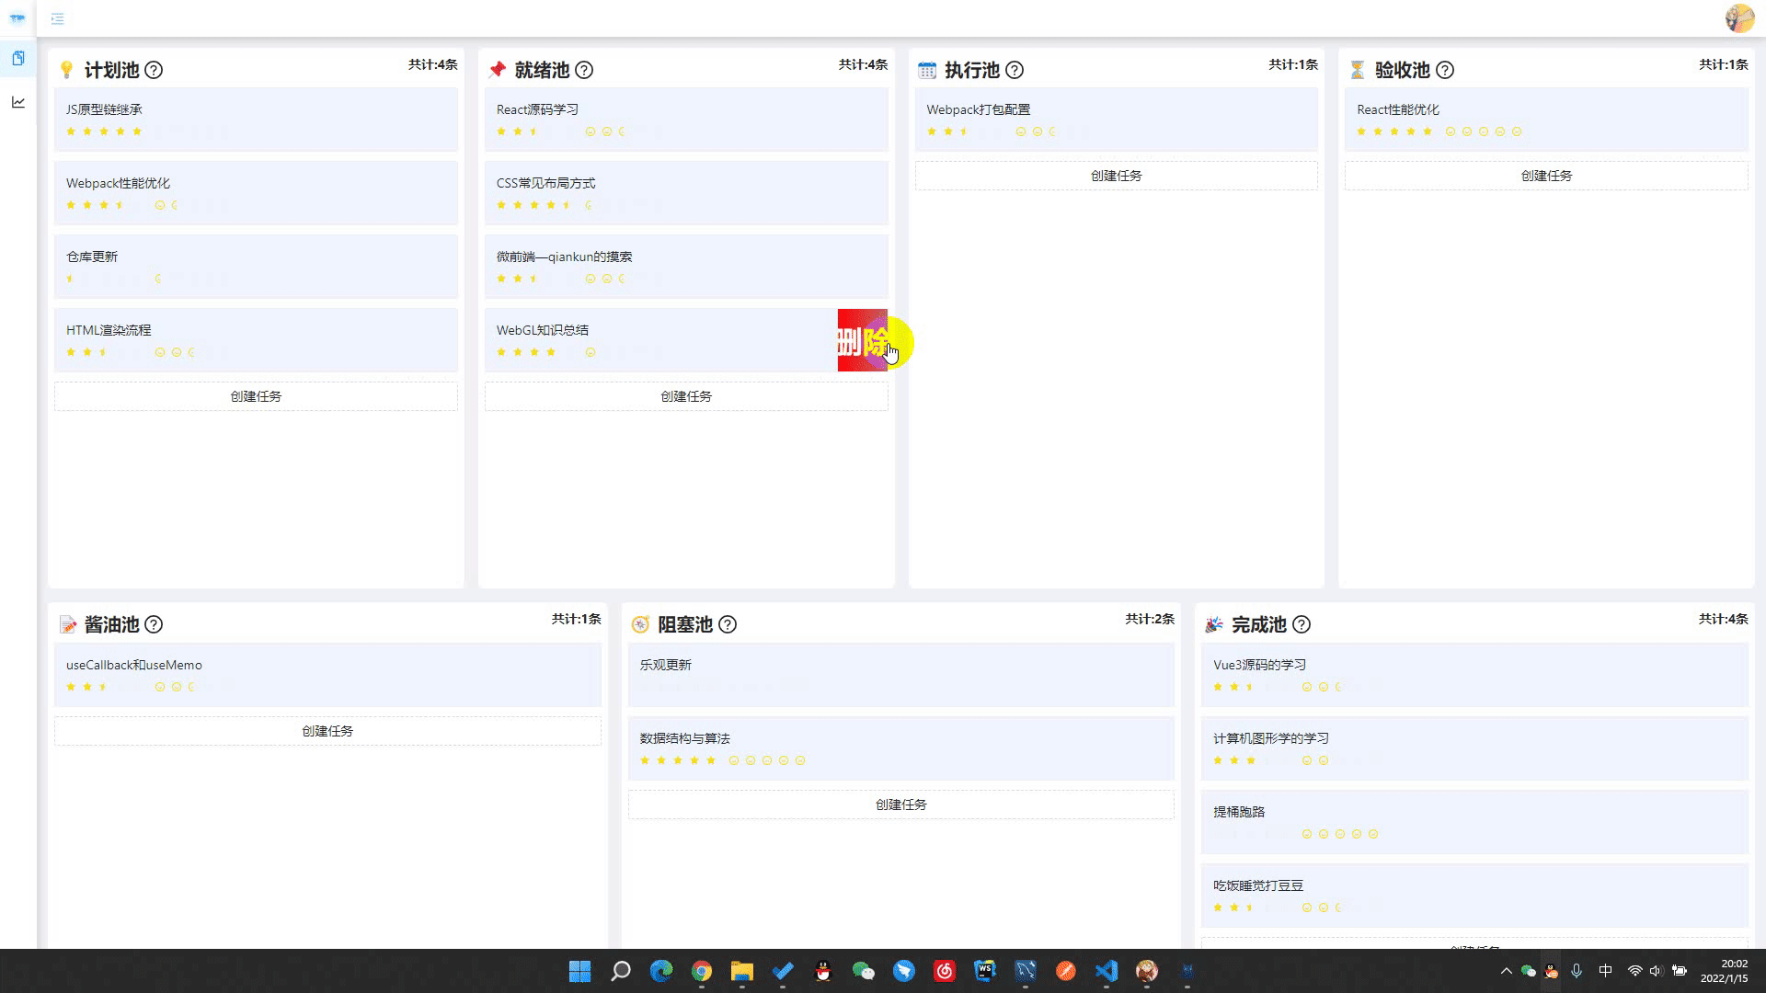Click question mark icon next to 验收池
The height and width of the screenshot is (993, 1766).
pos(1445,70)
